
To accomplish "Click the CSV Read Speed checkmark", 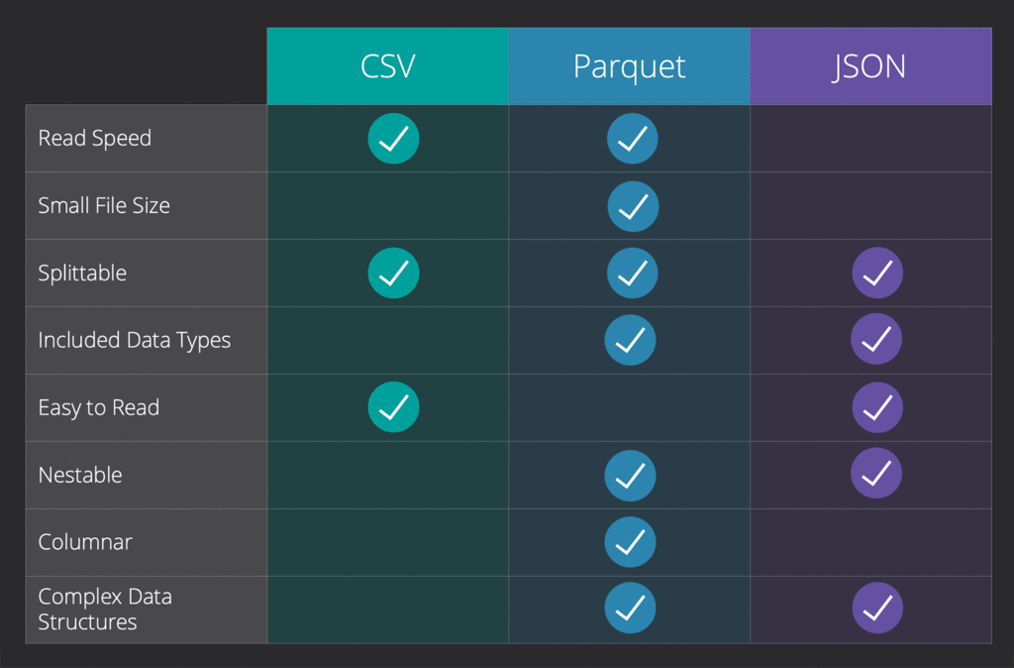I will pos(393,139).
